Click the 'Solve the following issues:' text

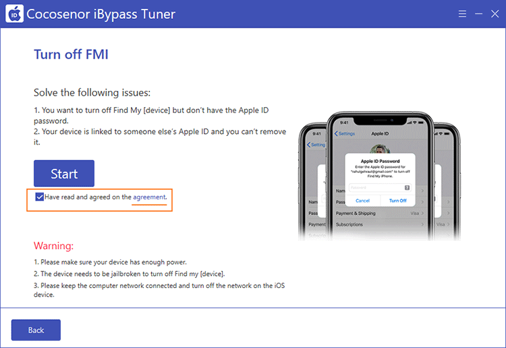click(92, 93)
